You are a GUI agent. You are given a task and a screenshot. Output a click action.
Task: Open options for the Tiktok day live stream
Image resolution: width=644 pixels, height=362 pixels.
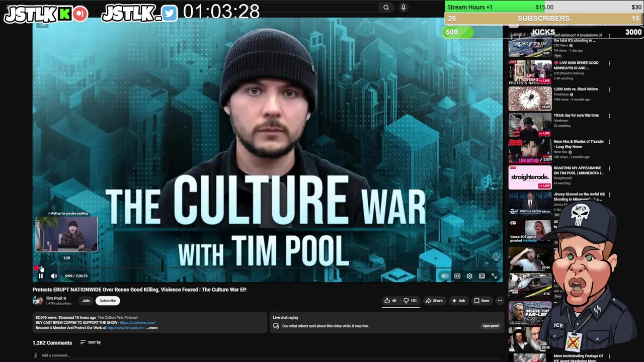tap(609, 116)
